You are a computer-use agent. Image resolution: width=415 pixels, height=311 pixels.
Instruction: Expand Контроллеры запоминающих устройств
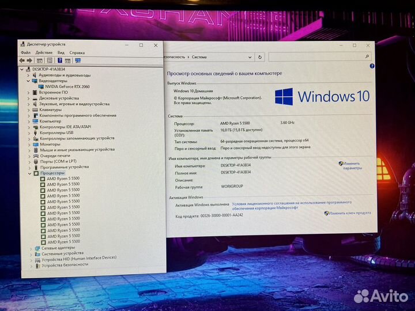click(29, 139)
